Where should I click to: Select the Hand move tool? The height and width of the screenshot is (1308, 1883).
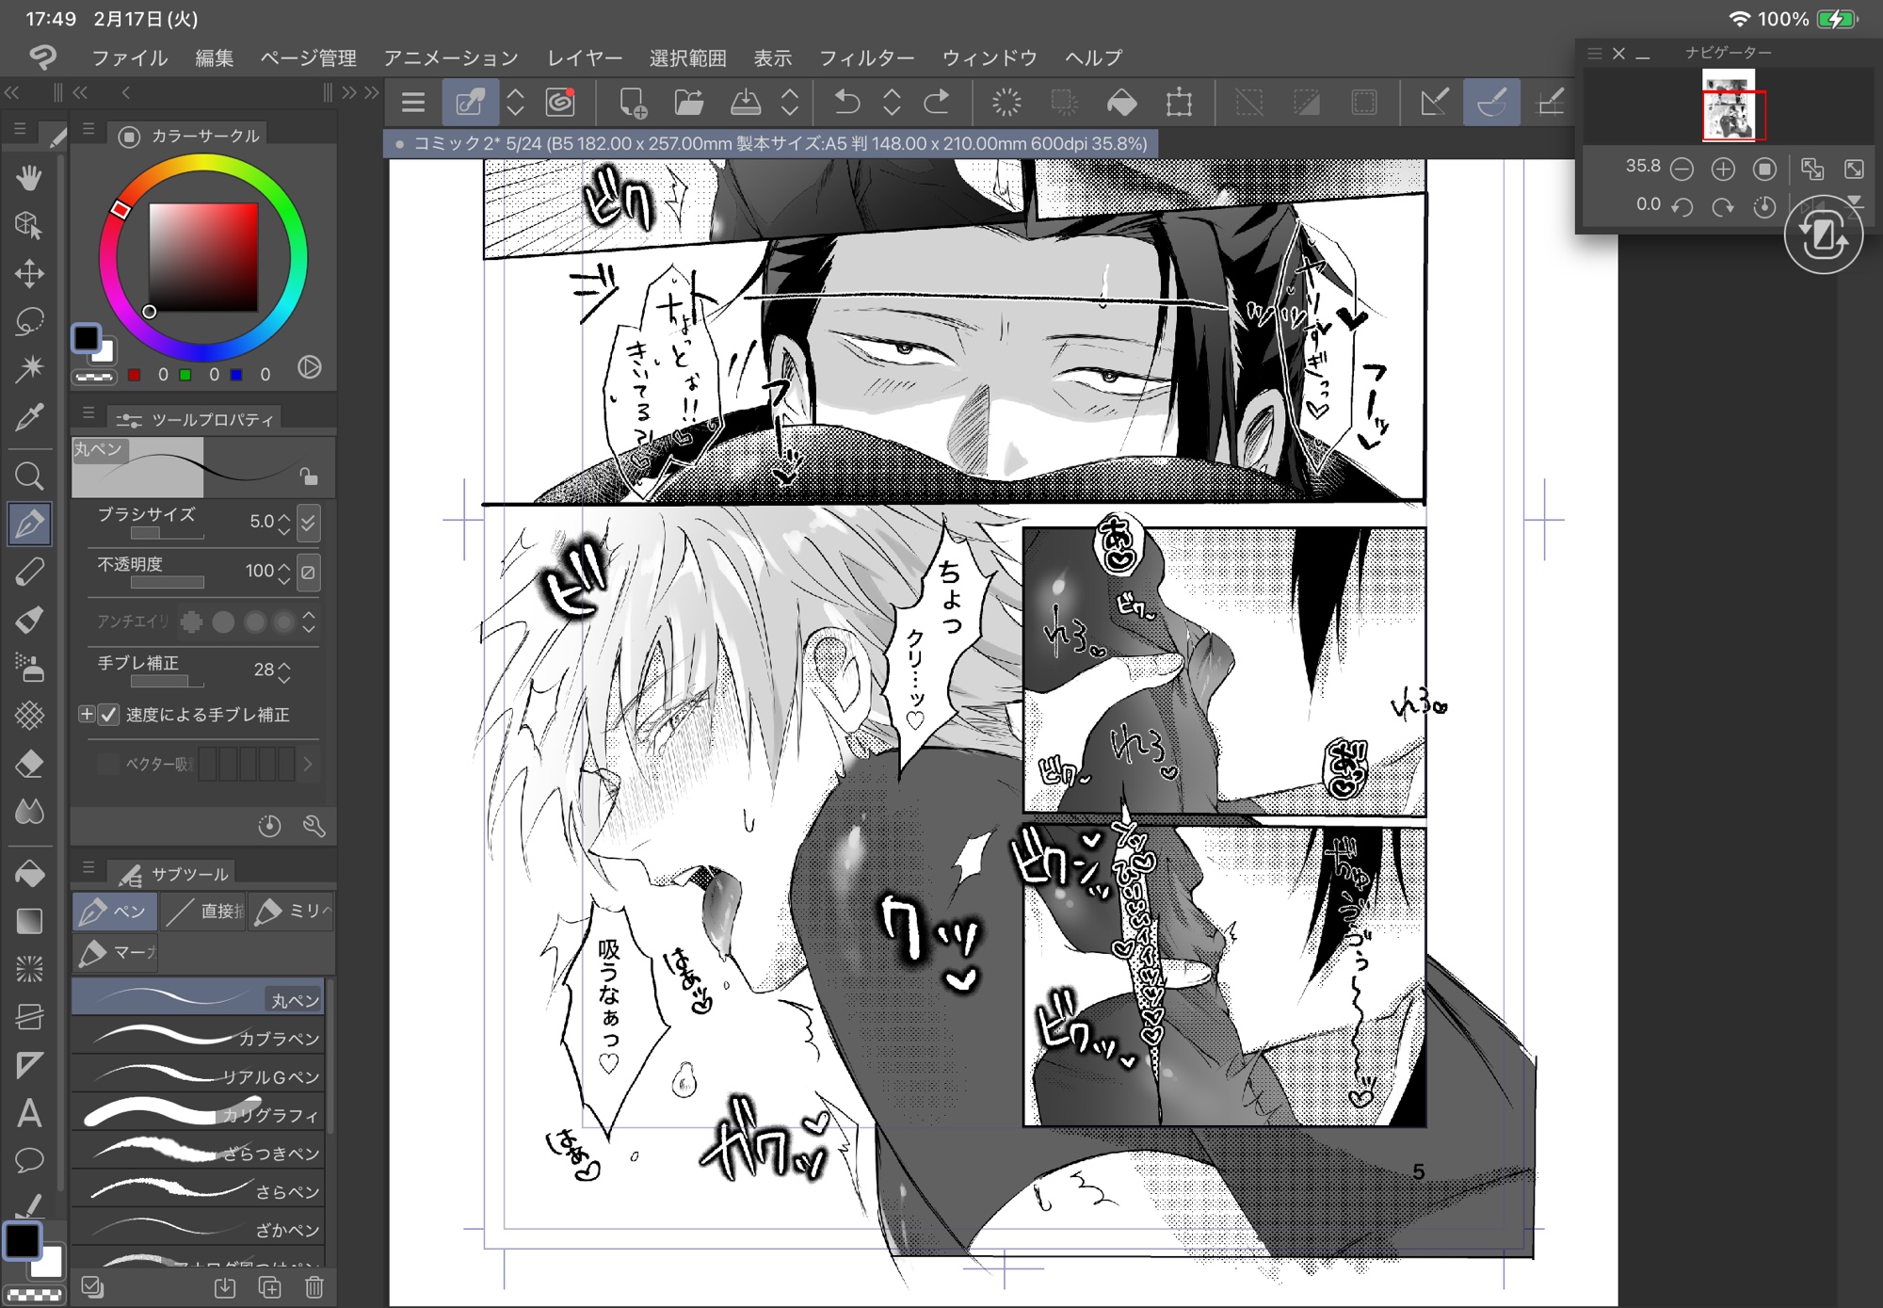coord(29,177)
